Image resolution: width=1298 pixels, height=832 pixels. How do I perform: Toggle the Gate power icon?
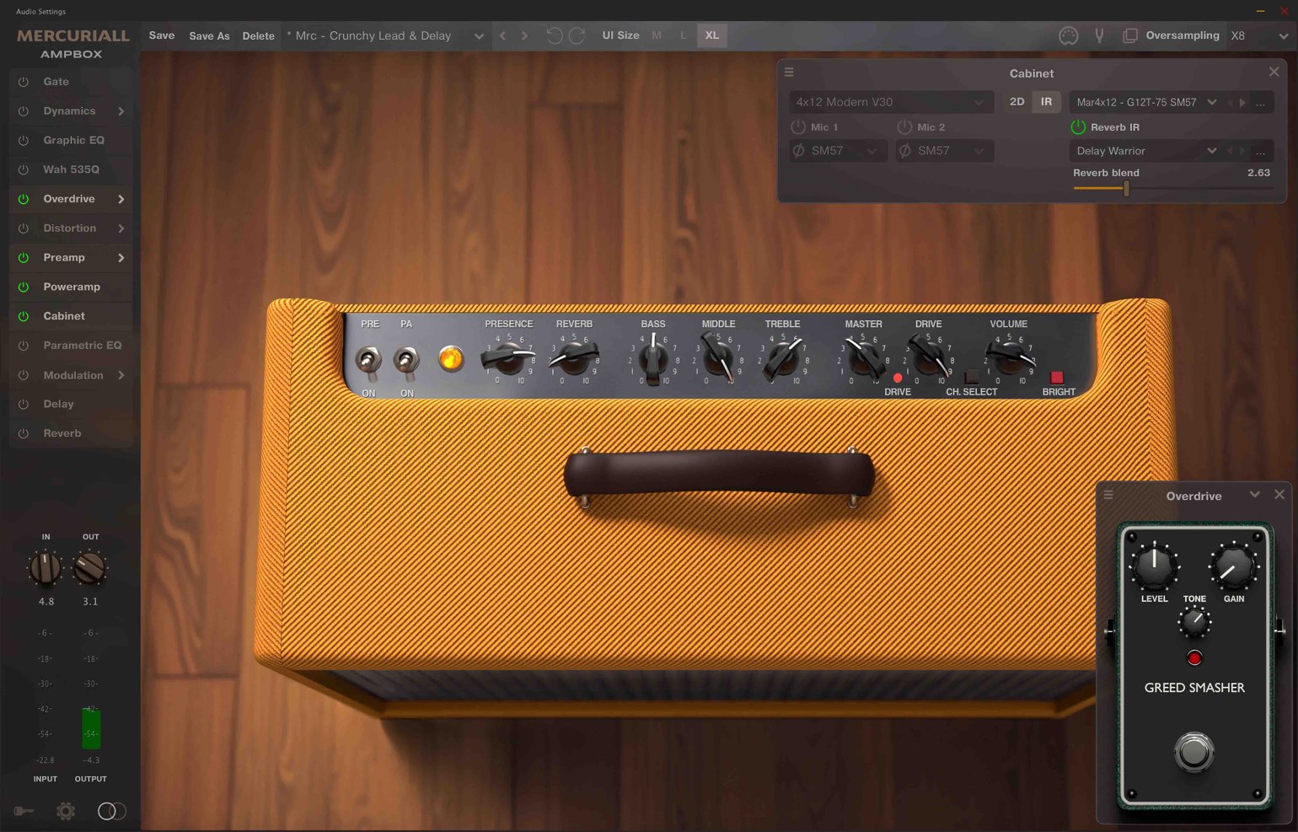(x=24, y=82)
